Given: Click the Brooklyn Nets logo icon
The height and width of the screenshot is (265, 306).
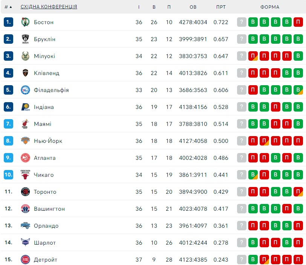Looking at the screenshot, I should coord(25,39).
